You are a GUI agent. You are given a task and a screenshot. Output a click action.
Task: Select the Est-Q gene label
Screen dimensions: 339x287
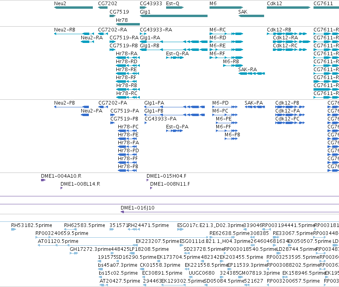(172, 4)
